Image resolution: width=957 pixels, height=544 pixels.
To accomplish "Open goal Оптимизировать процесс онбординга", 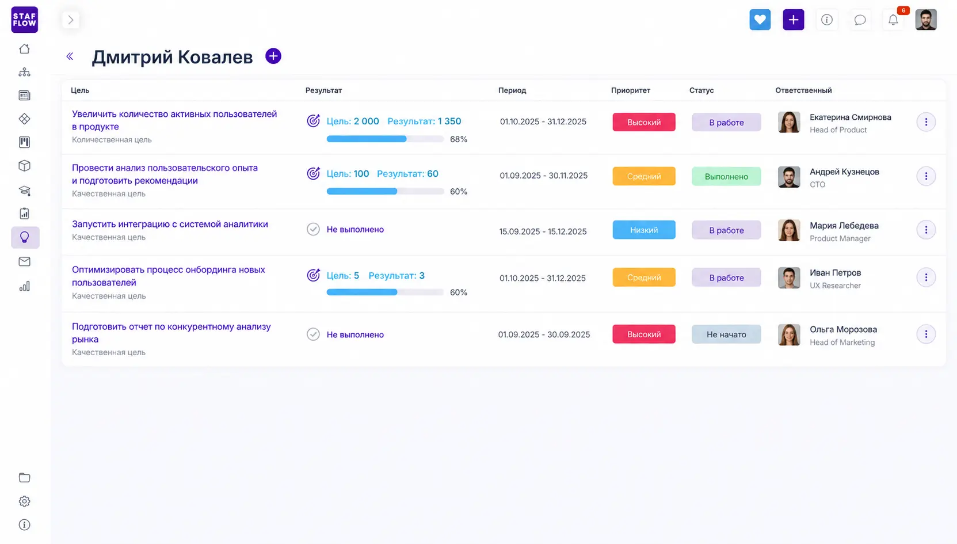I will click(169, 276).
